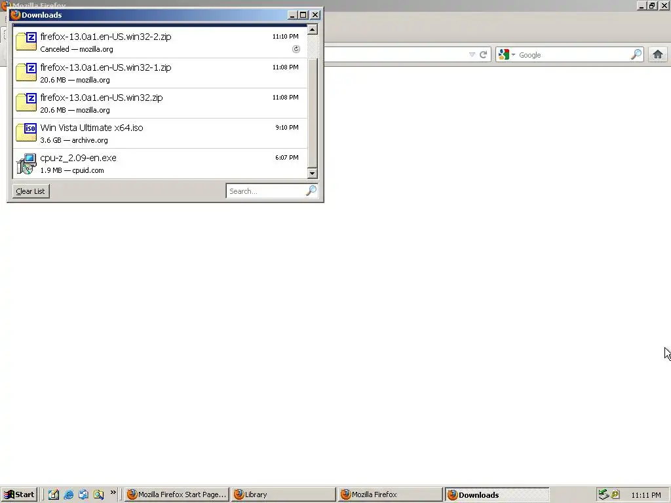The width and height of the screenshot is (671, 503).
Task: Click the downloads list scrollbar thumb
Action: point(313,113)
